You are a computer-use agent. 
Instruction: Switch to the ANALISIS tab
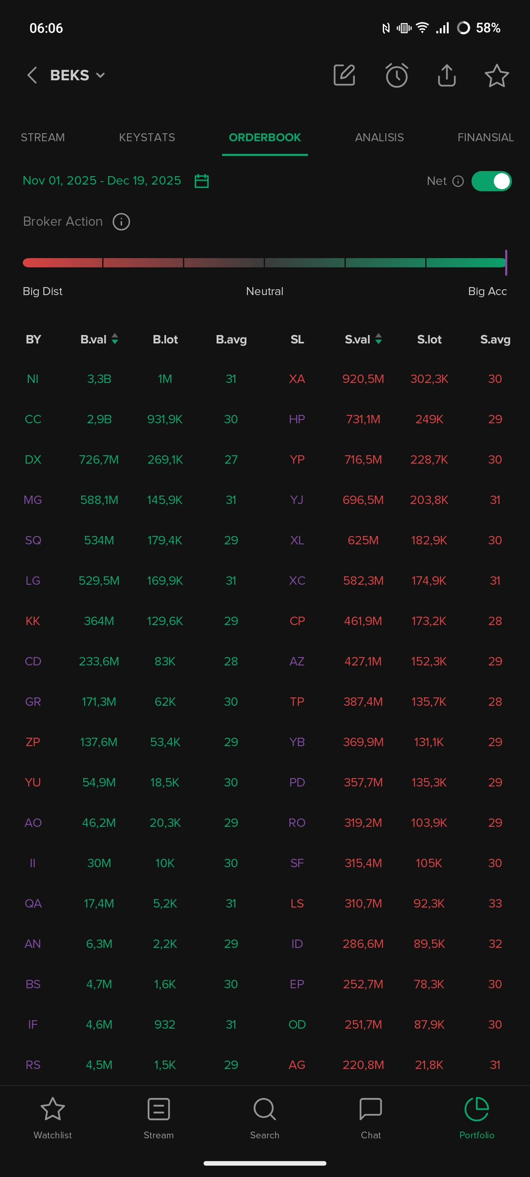coord(379,137)
